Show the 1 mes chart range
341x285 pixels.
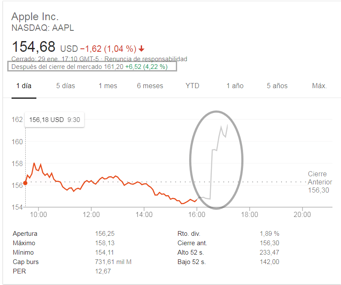point(108,86)
